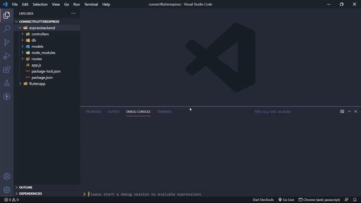Switch to the TERMINAL tab

click(164, 112)
